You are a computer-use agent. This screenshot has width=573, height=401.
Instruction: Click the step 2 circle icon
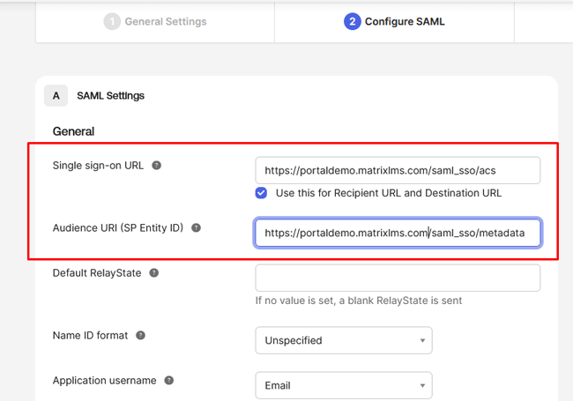tap(353, 21)
